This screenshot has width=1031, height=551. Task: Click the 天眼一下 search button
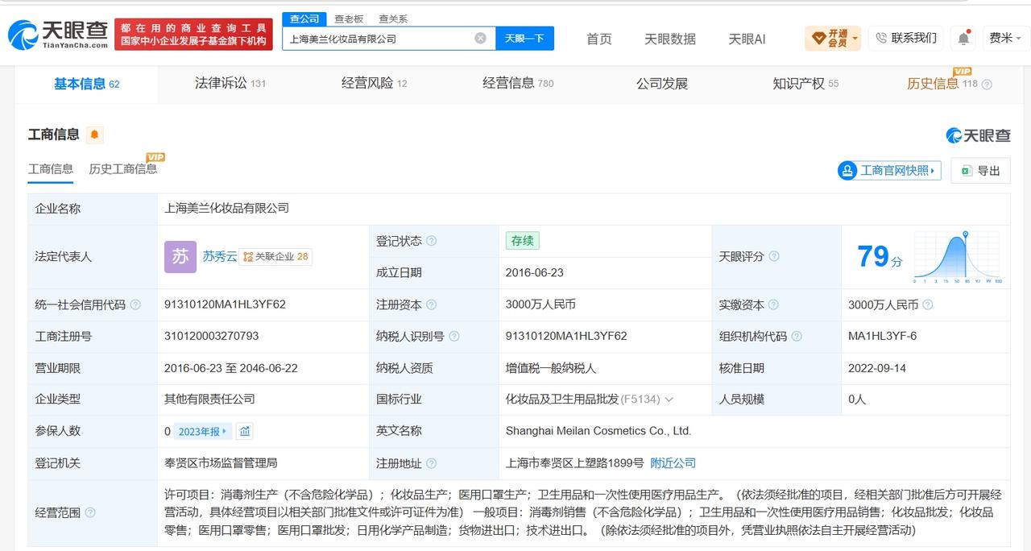(x=524, y=38)
